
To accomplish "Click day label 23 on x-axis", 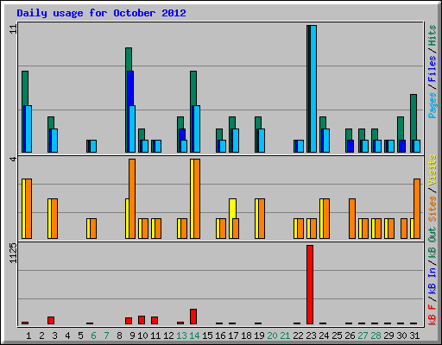I will [311, 336].
